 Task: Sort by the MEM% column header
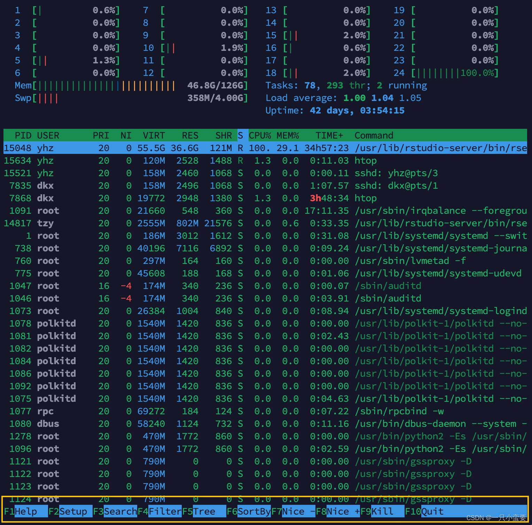288,135
